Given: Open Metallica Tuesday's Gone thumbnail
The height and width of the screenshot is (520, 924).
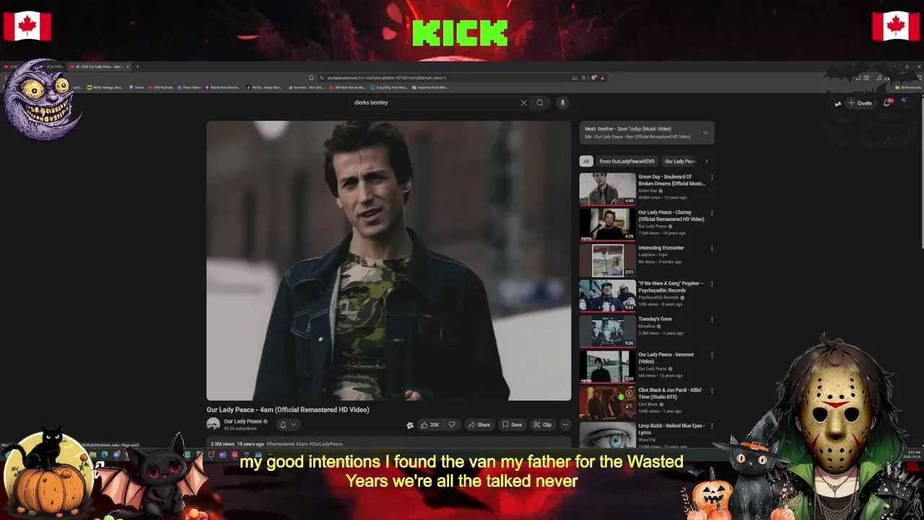Looking at the screenshot, I should click(x=607, y=331).
